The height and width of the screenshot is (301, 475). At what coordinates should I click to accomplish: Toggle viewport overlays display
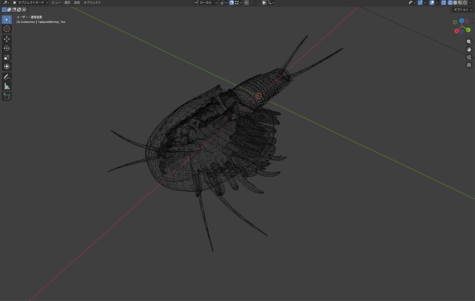[x=432, y=2]
